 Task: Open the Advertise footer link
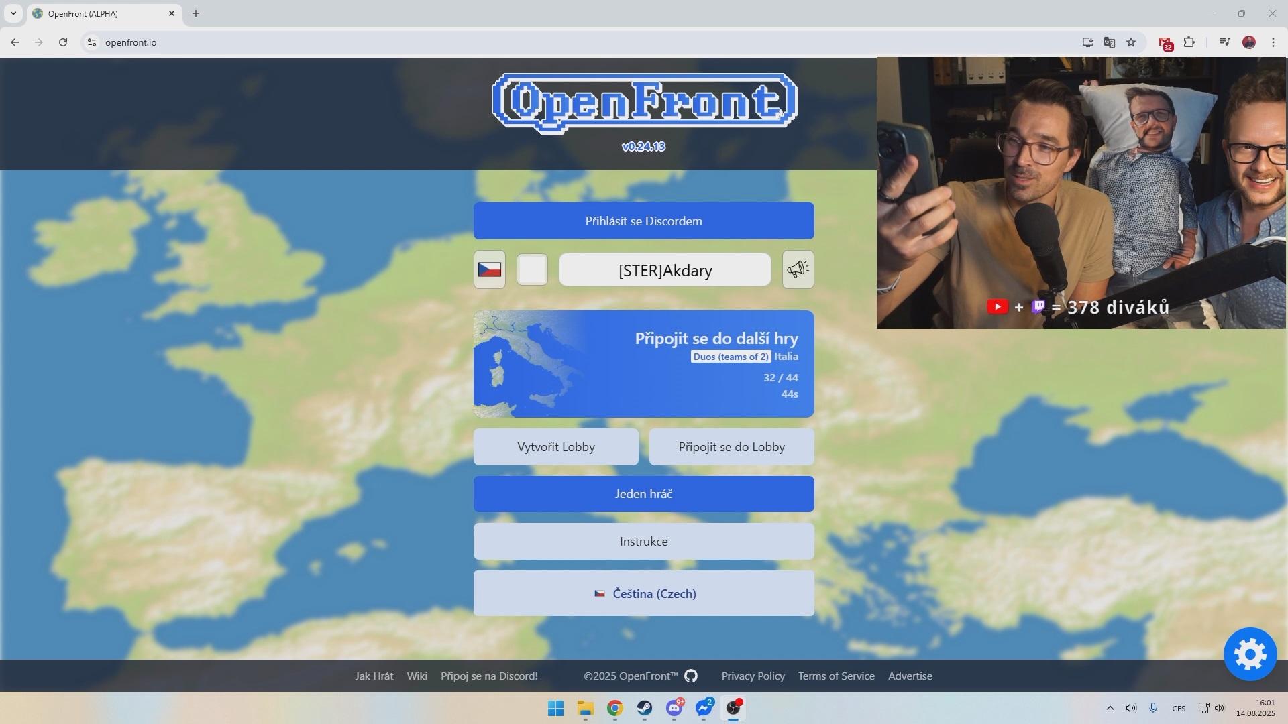coord(910,676)
